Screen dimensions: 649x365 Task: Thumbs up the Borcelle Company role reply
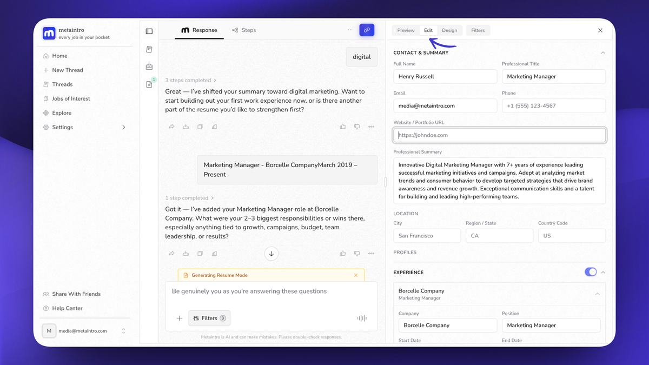[343, 253]
